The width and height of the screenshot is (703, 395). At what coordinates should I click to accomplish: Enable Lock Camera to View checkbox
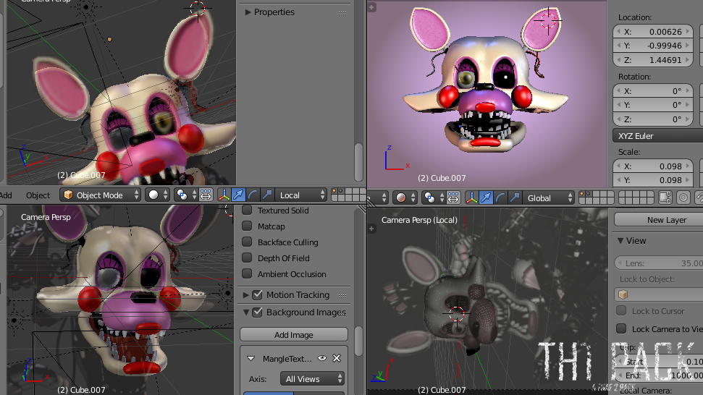(x=621, y=328)
